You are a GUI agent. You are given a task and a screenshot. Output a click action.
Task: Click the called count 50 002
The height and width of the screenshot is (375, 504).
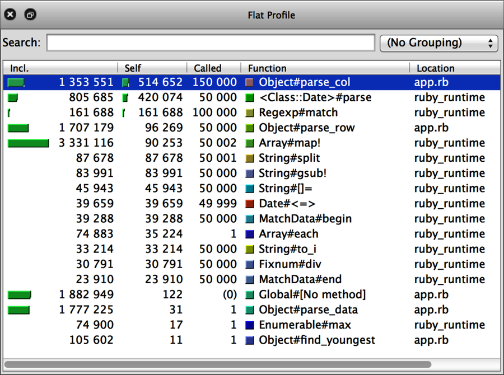218,143
